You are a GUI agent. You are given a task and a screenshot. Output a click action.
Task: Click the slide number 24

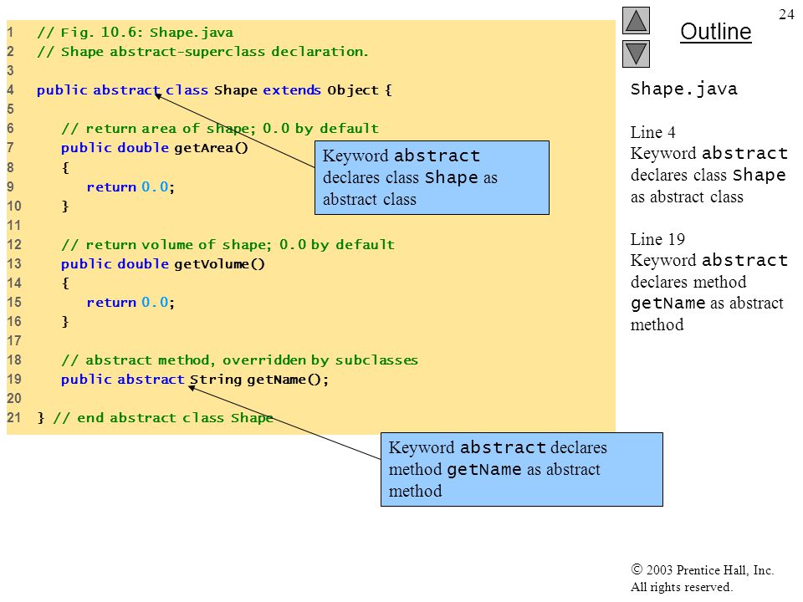(786, 14)
